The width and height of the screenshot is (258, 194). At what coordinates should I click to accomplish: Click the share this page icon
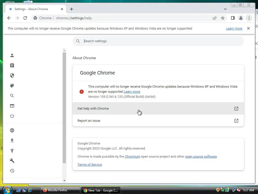click(215, 18)
